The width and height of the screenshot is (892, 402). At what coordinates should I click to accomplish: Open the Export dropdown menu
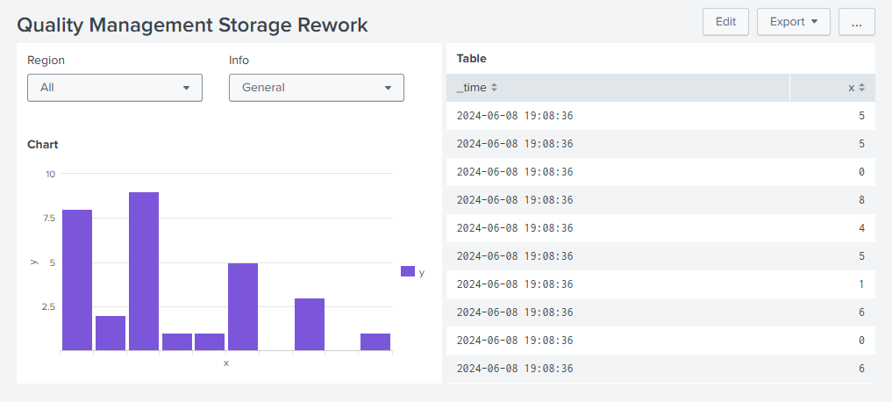click(793, 22)
